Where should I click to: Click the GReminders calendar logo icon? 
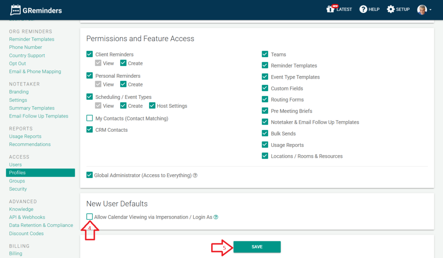coord(16,10)
